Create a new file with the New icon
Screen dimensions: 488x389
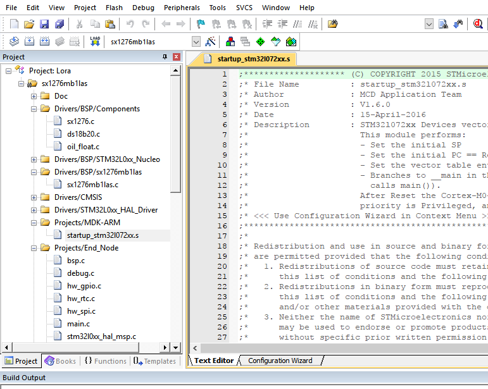pyautogui.click(x=15, y=24)
